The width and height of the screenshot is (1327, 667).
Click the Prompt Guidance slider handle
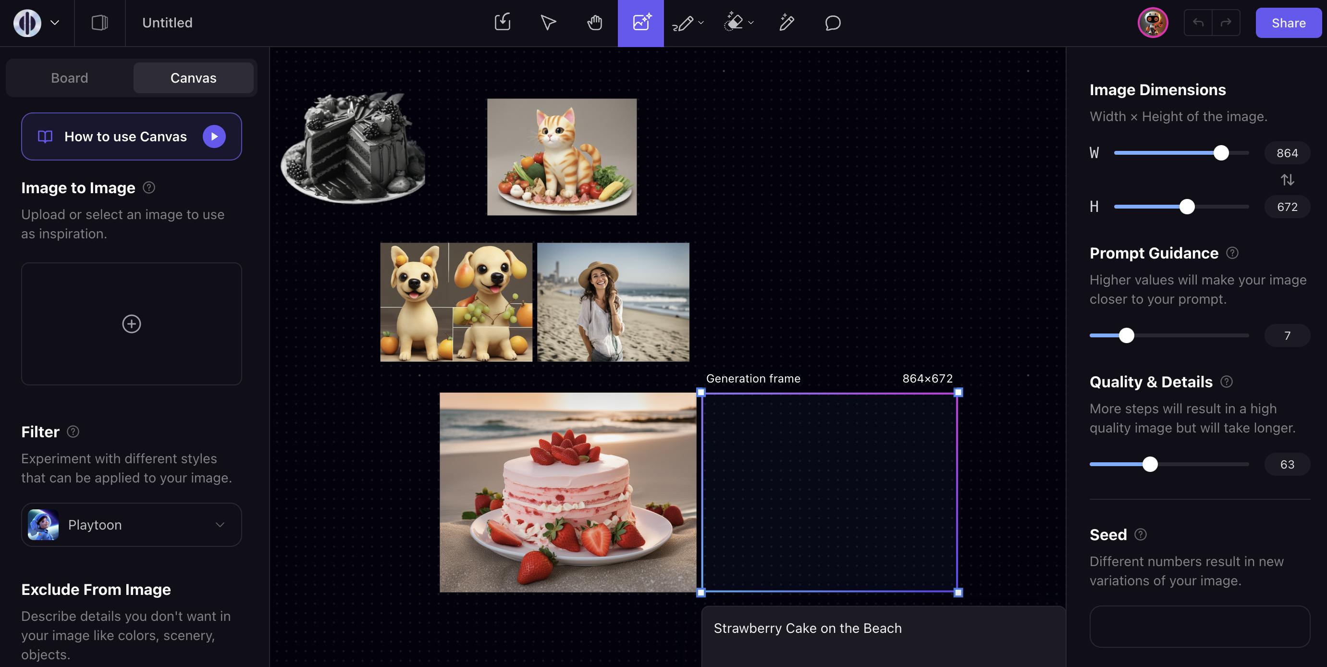point(1127,335)
